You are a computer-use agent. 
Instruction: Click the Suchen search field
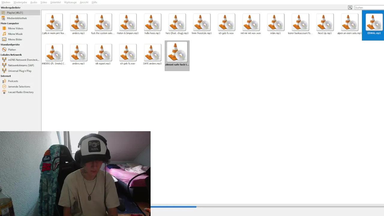click(x=369, y=7)
